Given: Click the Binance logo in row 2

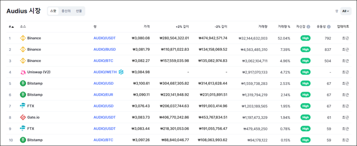Looking at the screenshot, I should [x=23, y=49].
